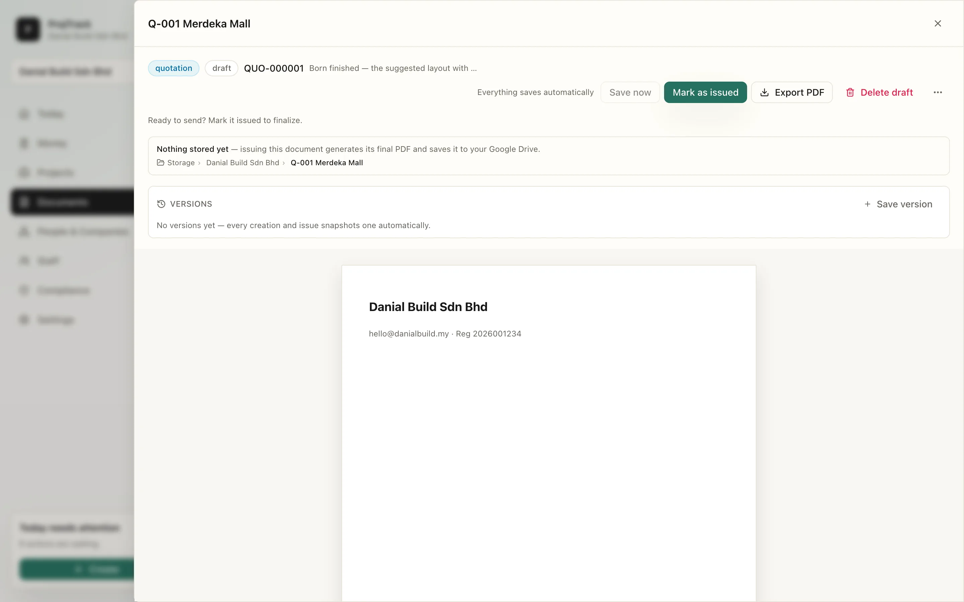The width and height of the screenshot is (964, 602).
Task: Select the QUO-000001 document number
Action: point(274,68)
